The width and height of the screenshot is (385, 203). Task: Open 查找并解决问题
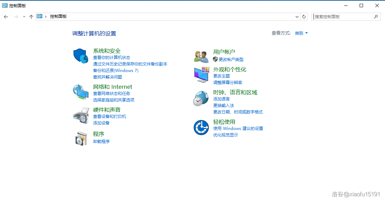[x=107, y=77]
